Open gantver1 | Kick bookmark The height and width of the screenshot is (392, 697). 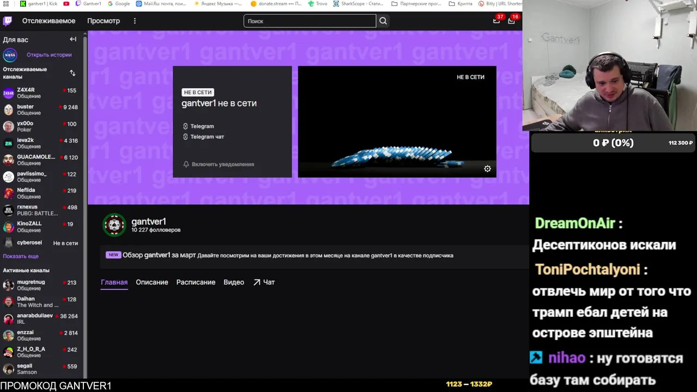click(x=39, y=4)
